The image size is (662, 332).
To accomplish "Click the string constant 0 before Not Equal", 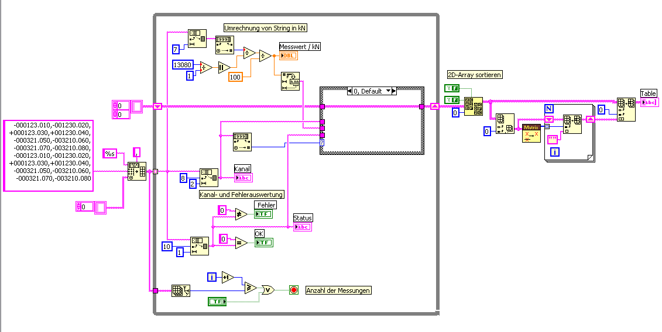I will [222, 210].
